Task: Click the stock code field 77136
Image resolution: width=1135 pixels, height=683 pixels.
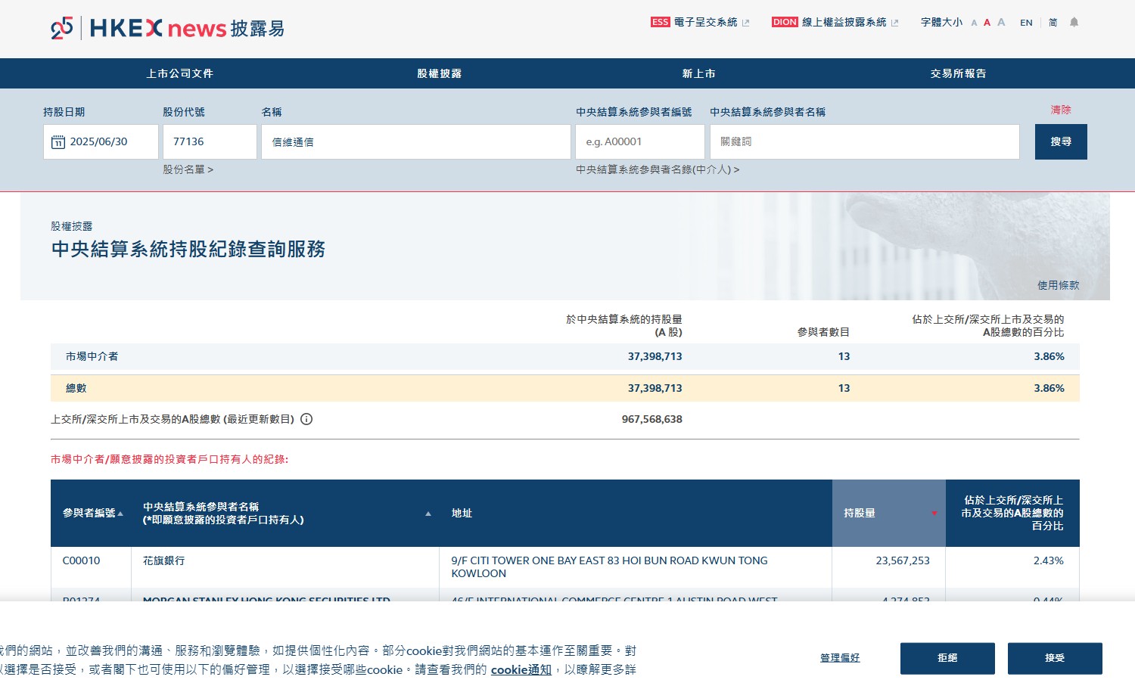Action: (210, 141)
